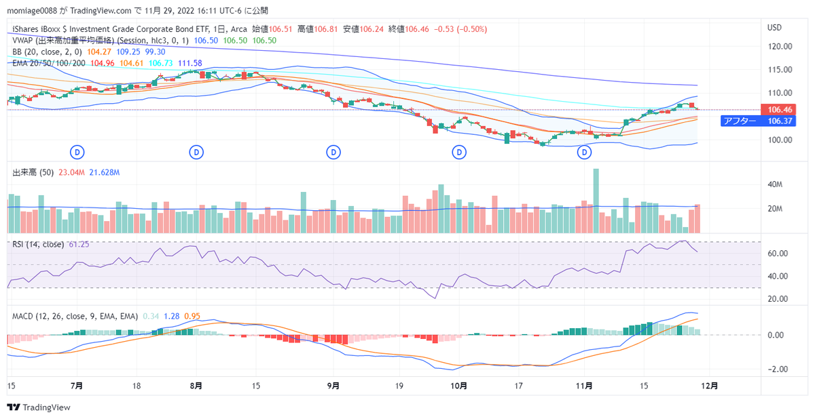Click the 8月 date axis label
Viewport: 815px width, 419px height.
[196, 386]
